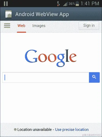
Task: Tap the 36% battery percentage text
Action: pos(72,4)
